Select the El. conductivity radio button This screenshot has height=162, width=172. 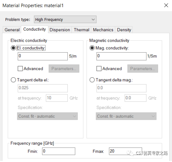click(x=13, y=48)
